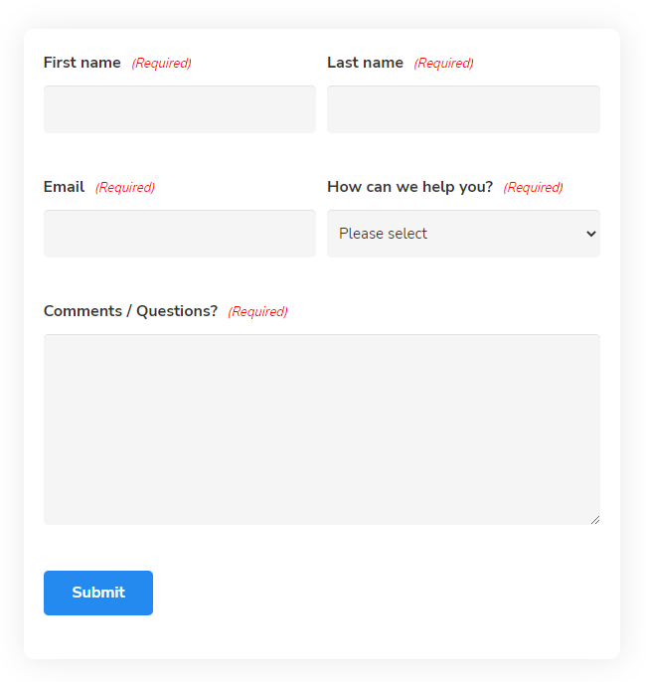Click the red '(Required)' beside First name
Viewport: 646px width, 682px height.
(161, 64)
